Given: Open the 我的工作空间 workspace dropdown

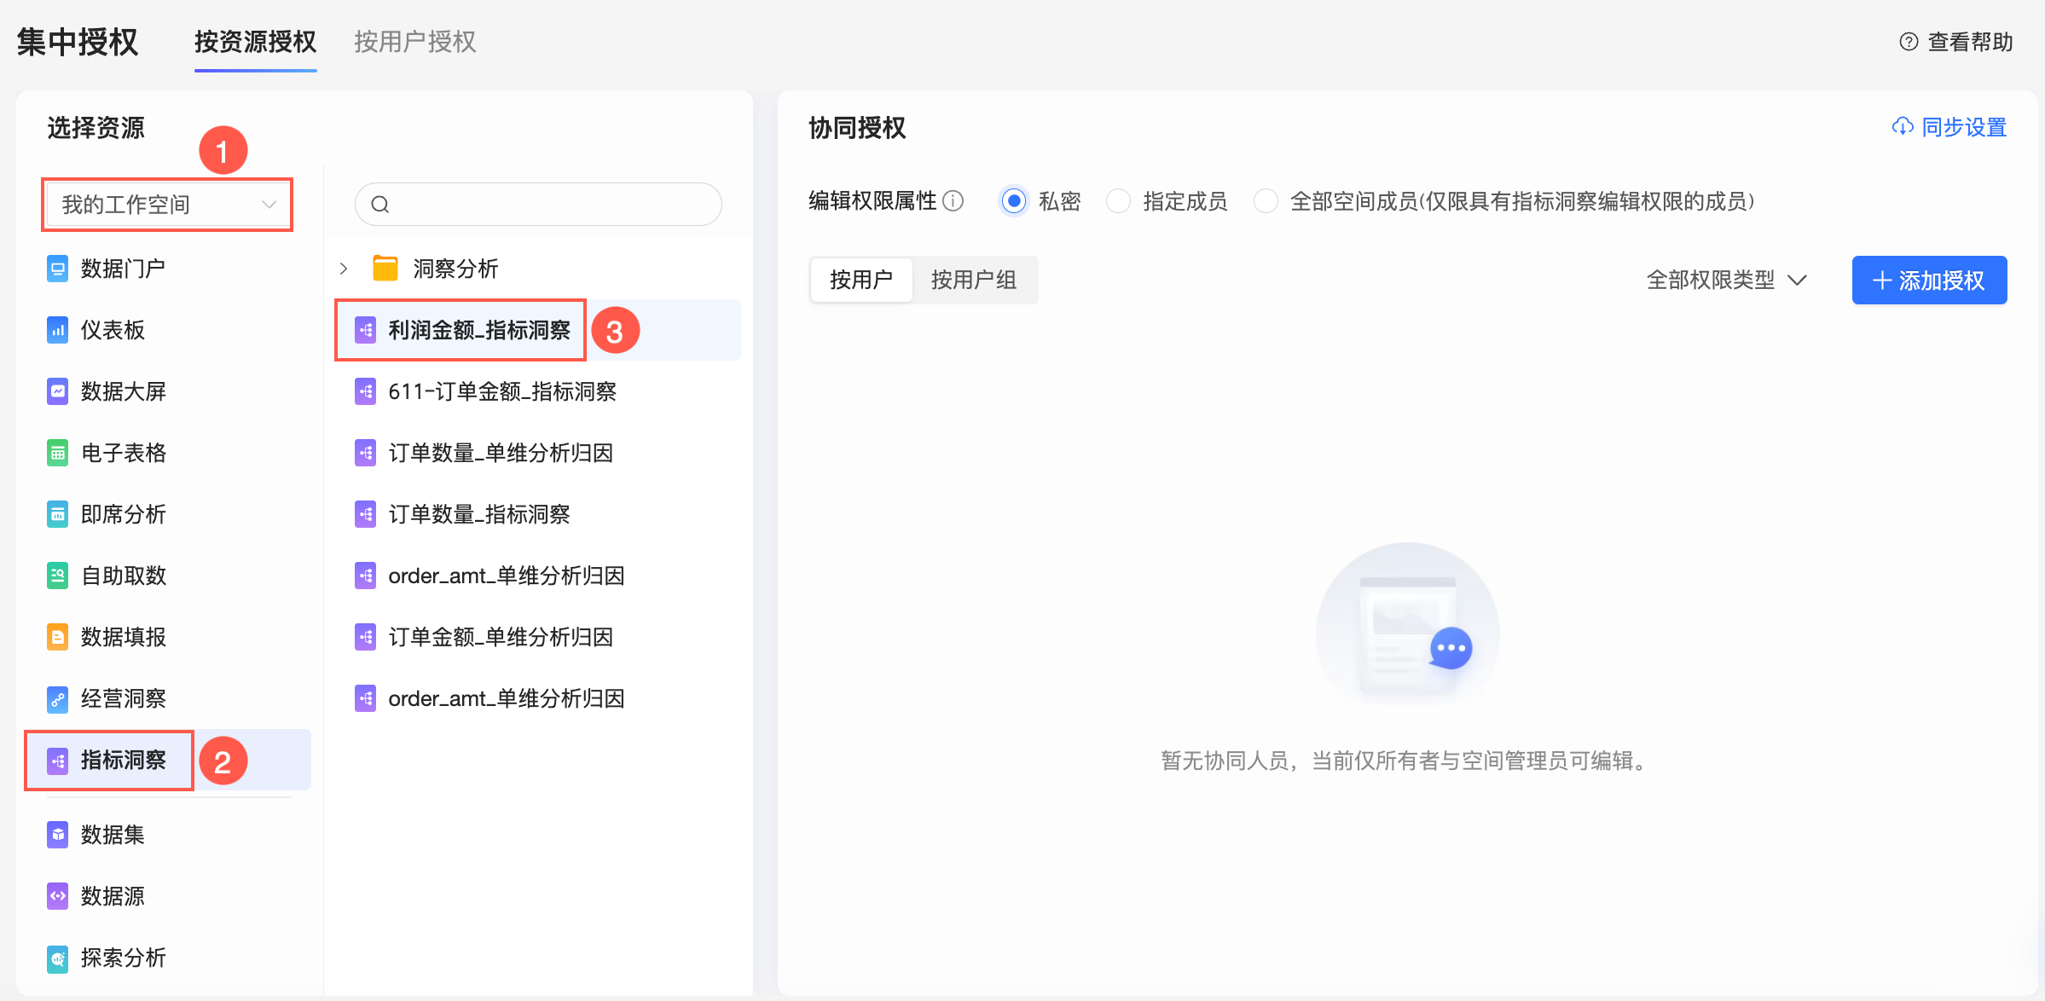Looking at the screenshot, I should (168, 205).
